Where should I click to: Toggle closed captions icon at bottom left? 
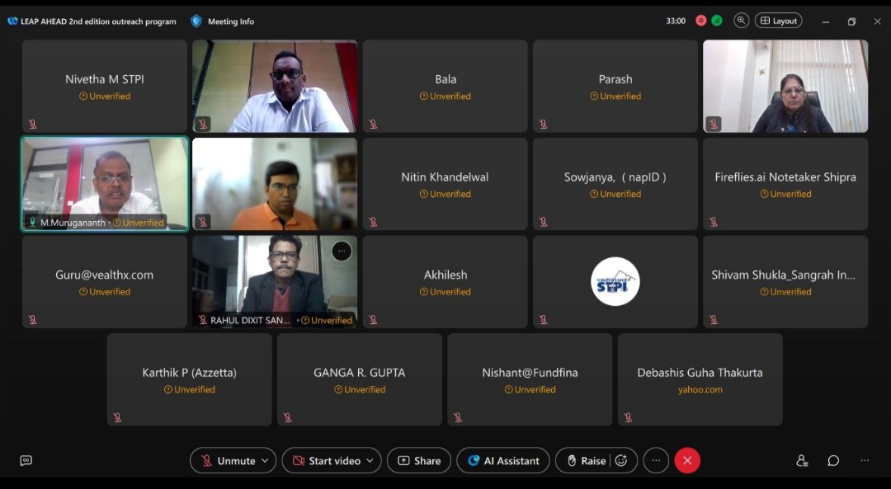point(26,461)
